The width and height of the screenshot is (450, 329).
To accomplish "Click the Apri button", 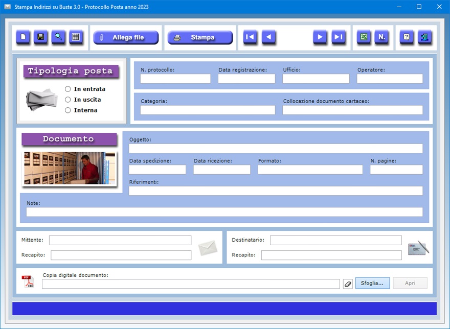I will click(410, 283).
